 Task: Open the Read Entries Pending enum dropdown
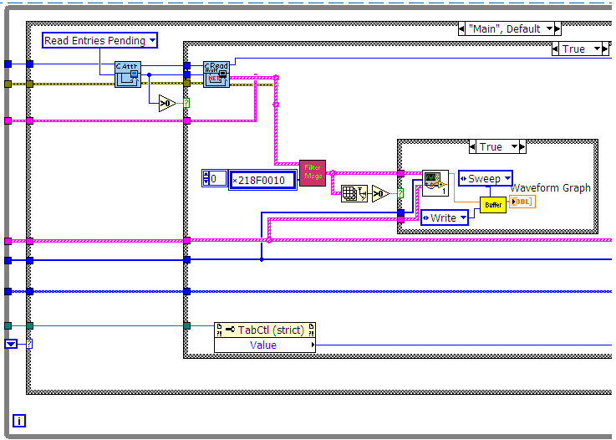coord(153,40)
